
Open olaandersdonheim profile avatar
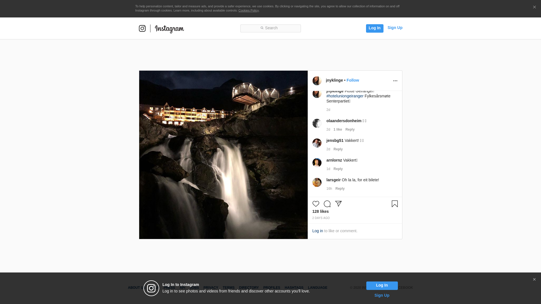tap(317, 123)
